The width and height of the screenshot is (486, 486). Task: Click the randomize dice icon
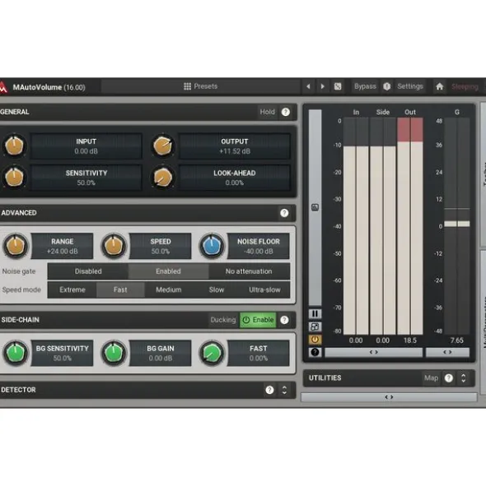click(x=338, y=86)
